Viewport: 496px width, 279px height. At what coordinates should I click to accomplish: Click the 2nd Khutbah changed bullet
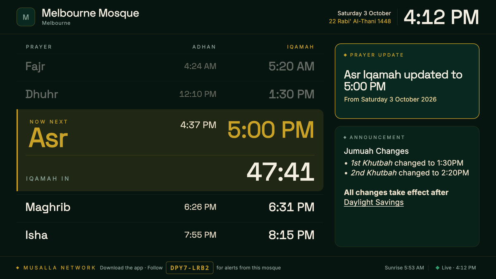(410, 173)
